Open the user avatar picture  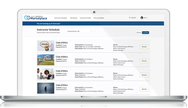[142, 18]
